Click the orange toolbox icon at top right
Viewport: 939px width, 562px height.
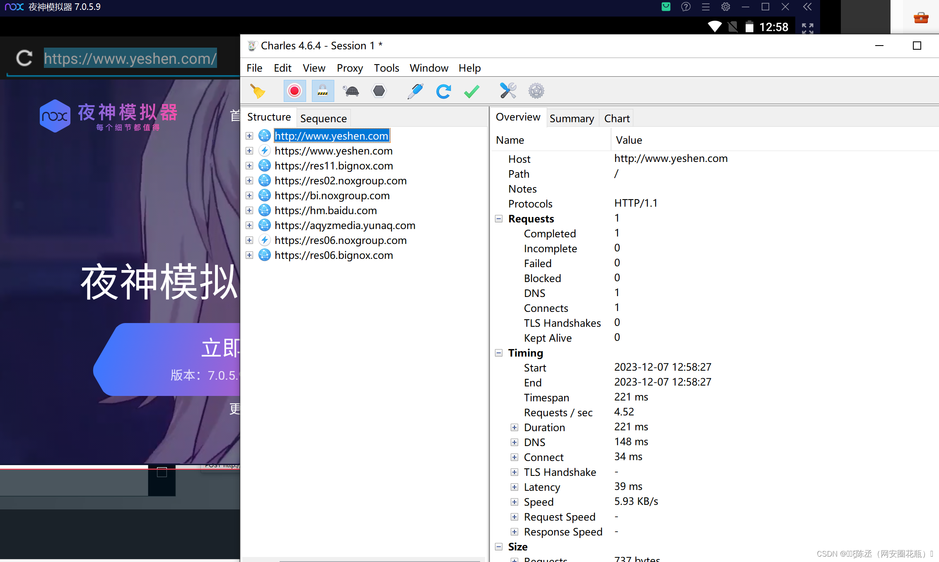point(921,18)
